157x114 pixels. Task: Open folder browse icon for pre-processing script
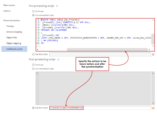pyautogui.click(x=153, y=54)
